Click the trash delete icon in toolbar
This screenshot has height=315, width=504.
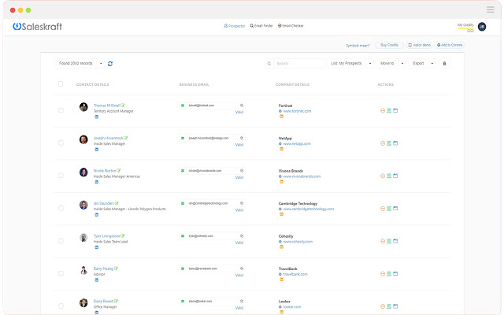(444, 63)
